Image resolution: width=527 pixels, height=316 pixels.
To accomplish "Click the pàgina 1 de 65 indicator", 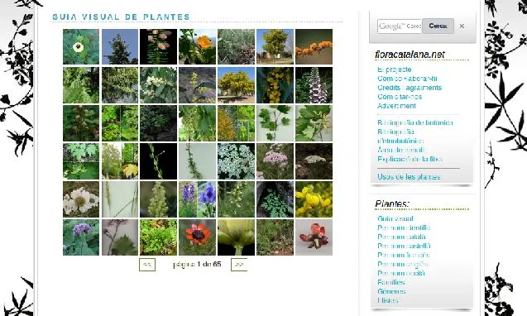I will coord(197,264).
